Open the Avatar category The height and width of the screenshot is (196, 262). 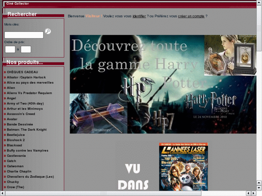coord(12,119)
